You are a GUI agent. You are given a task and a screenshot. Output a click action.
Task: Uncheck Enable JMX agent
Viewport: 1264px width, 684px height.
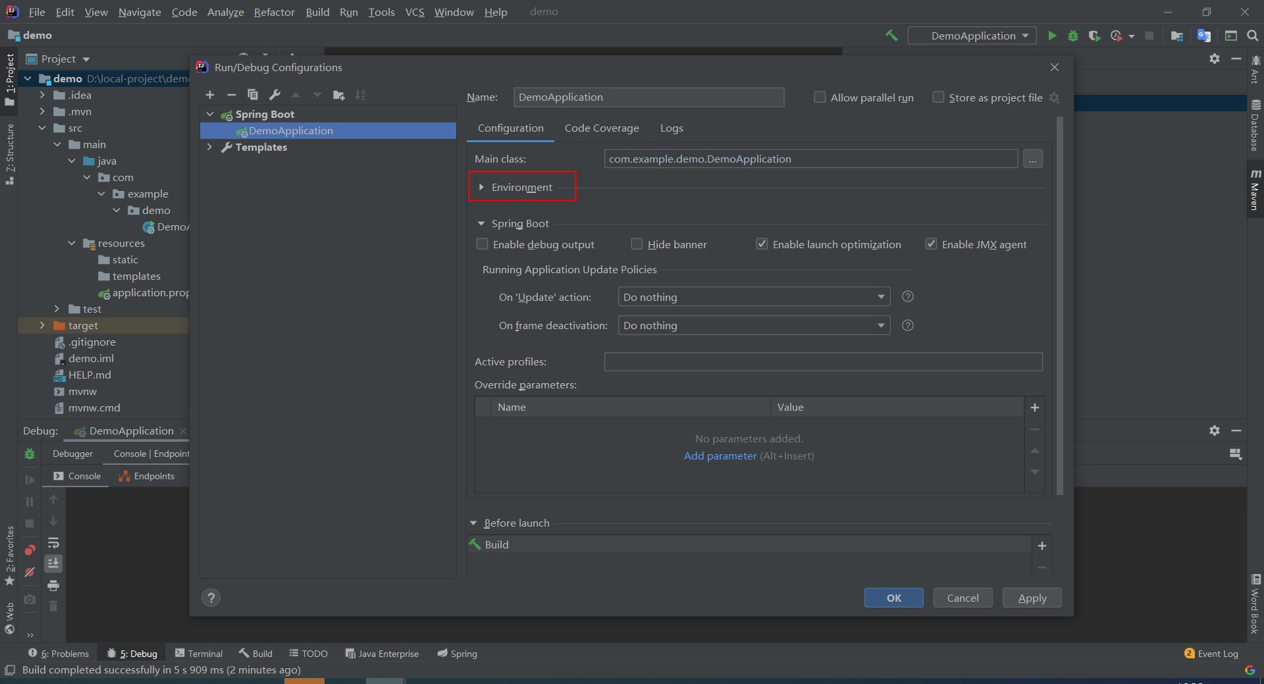point(931,244)
